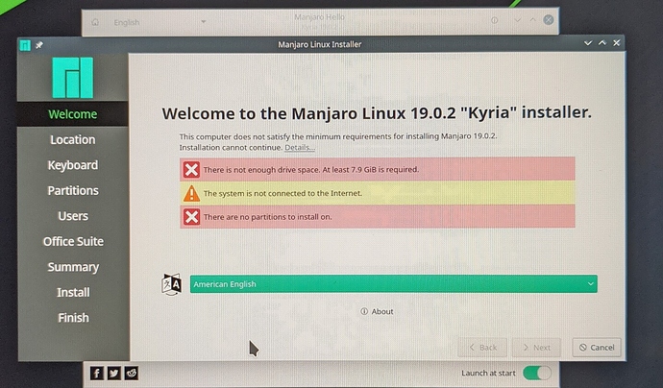Select the Summary step in sidebar
This screenshot has height=388, width=663.
[73, 267]
